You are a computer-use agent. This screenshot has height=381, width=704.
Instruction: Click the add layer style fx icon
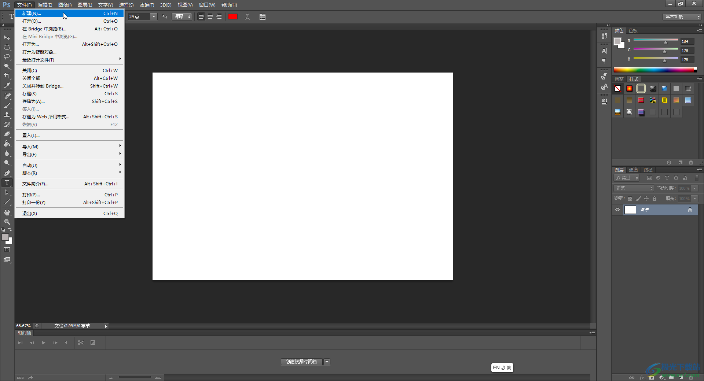tap(642, 377)
